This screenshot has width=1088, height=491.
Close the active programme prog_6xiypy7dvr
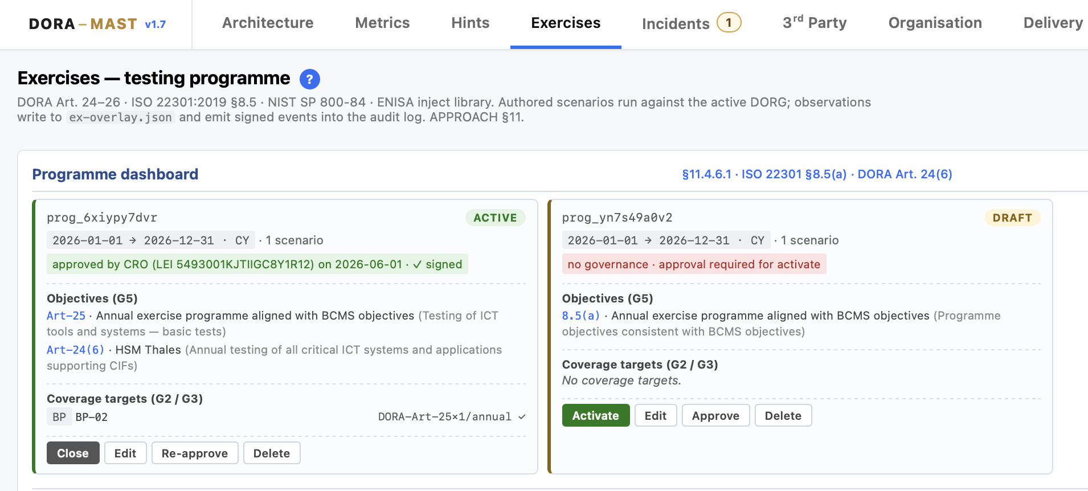(x=73, y=453)
